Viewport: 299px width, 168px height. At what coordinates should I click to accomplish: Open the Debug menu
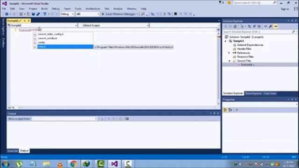[x=56, y=9]
